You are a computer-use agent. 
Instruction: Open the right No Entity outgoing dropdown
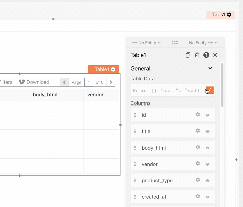click(203, 43)
